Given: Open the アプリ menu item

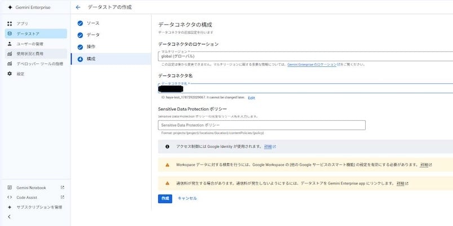Looking at the screenshot, I should (x=36, y=24).
